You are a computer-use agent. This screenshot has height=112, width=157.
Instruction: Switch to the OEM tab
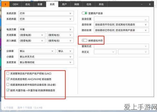[15, 4]
